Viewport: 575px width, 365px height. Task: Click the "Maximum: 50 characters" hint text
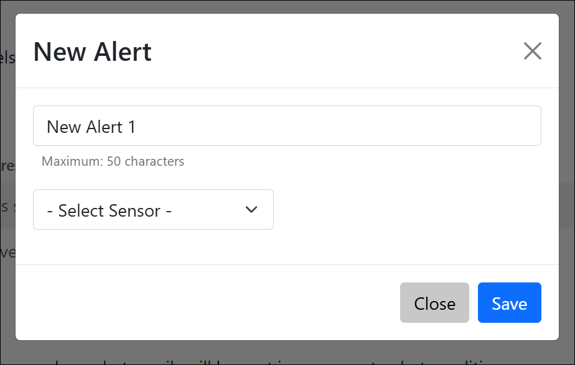[x=113, y=161]
